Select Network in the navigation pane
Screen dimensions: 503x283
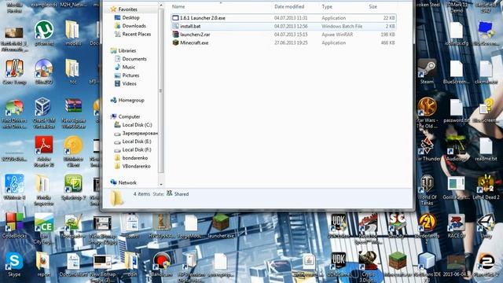(x=127, y=182)
